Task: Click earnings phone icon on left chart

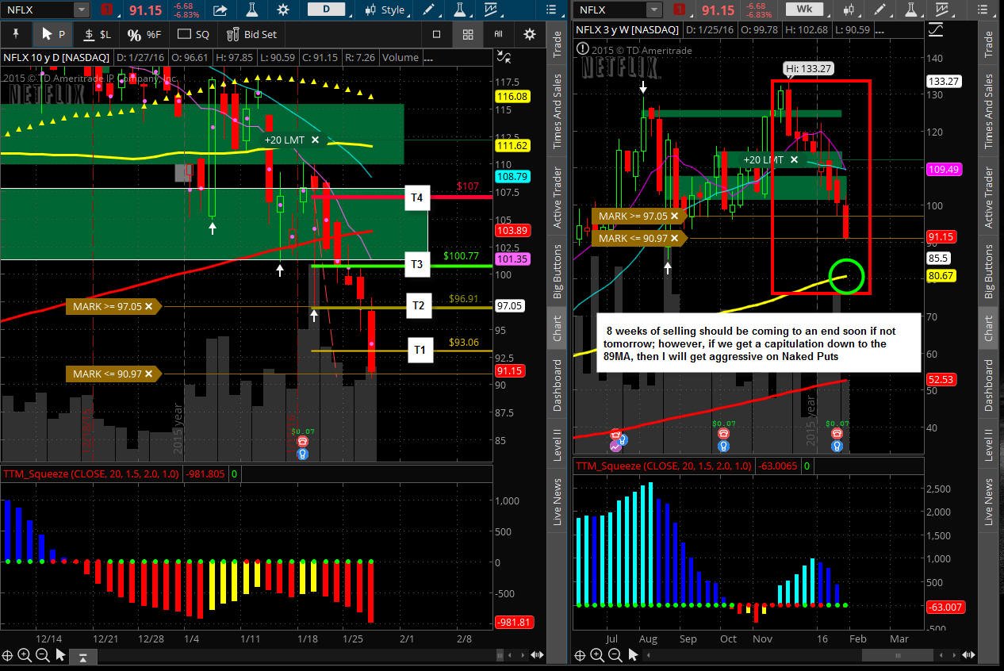Action: (302, 442)
